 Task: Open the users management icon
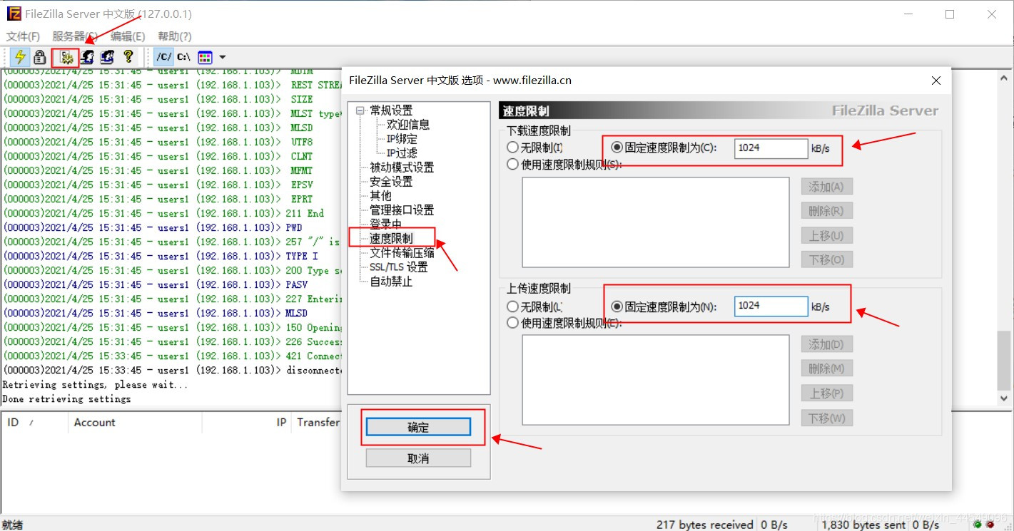point(88,57)
